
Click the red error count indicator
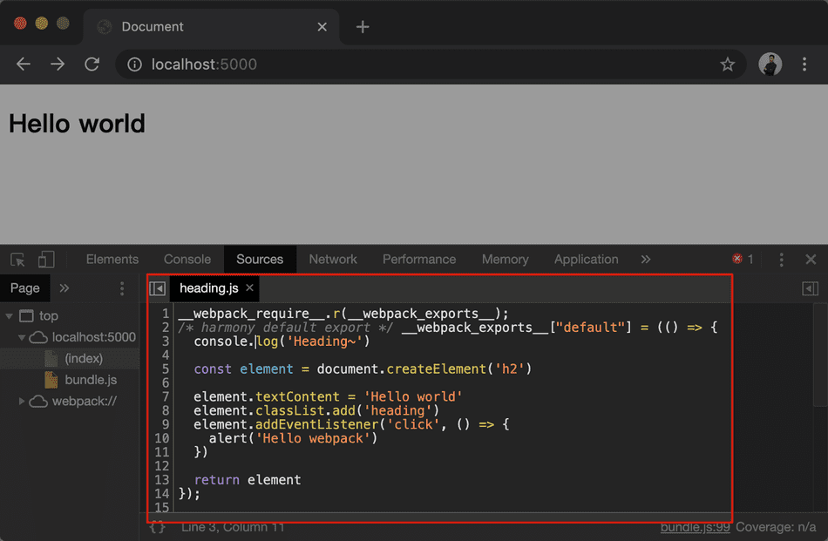click(x=743, y=260)
